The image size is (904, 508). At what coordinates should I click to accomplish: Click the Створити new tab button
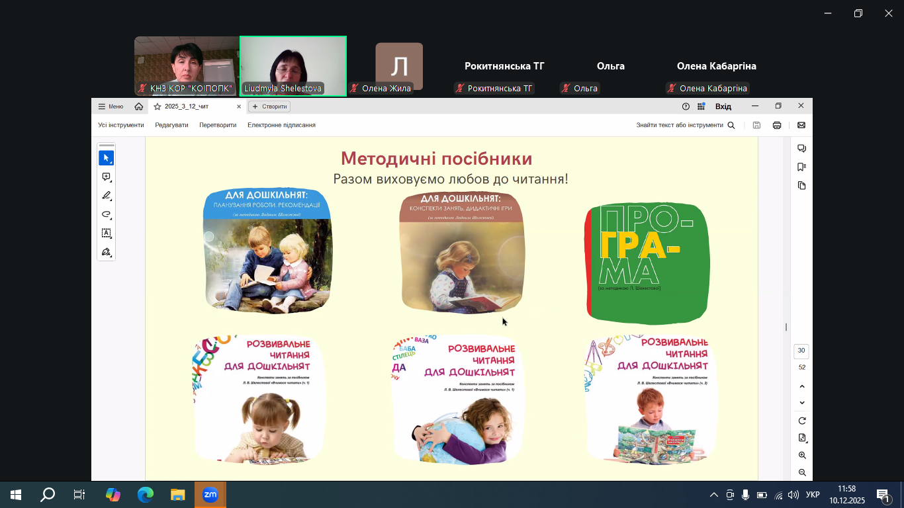269,106
